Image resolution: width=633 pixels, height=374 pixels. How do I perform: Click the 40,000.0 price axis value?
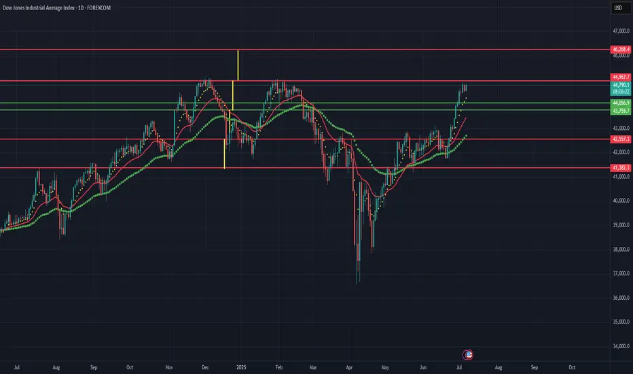(621, 201)
